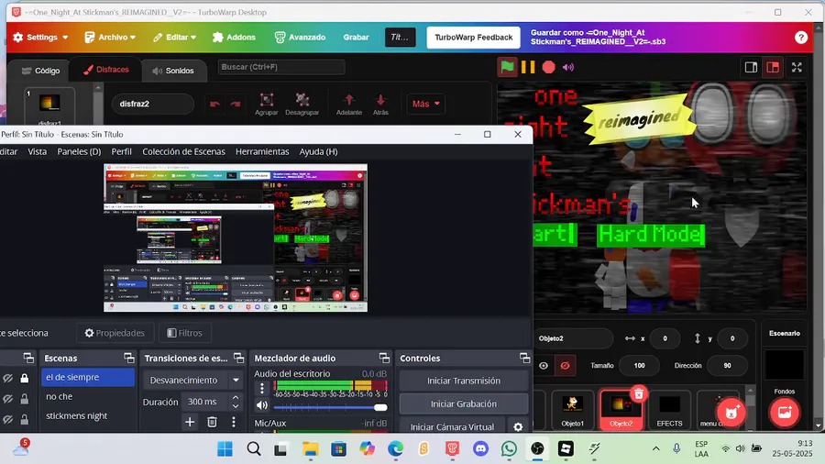Open the Paneles (D) menu in OBS
Viewport: 825px width, 464px height.
(79, 151)
